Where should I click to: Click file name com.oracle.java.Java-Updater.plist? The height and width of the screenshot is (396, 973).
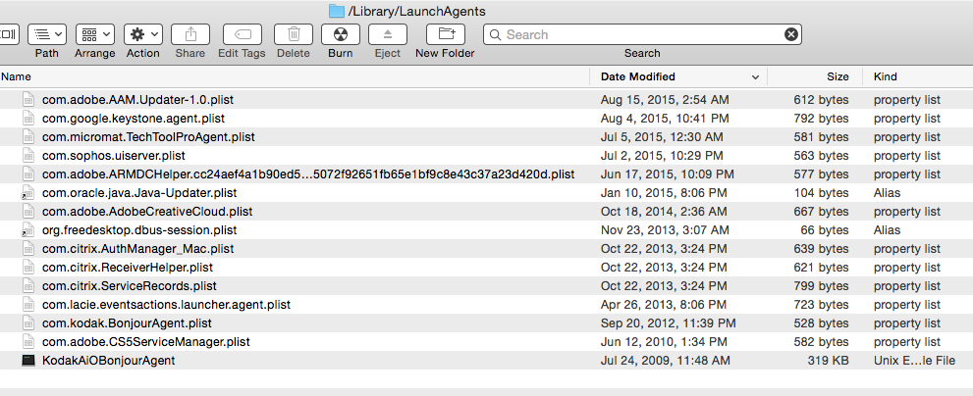click(x=139, y=193)
